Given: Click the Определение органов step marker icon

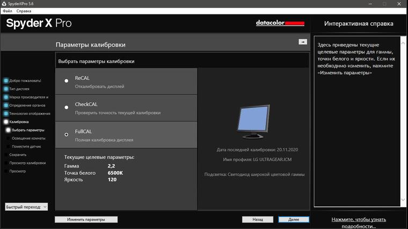Looking at the screenshot, I should 6,105.
